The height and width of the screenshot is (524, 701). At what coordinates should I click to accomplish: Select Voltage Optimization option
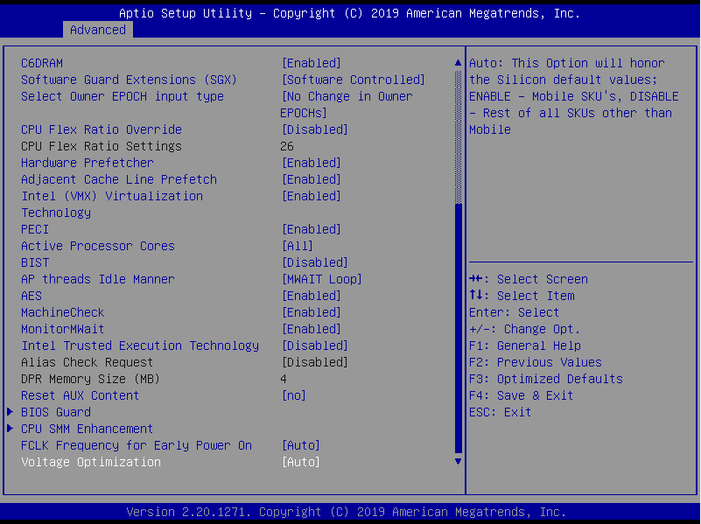[91, 462]
